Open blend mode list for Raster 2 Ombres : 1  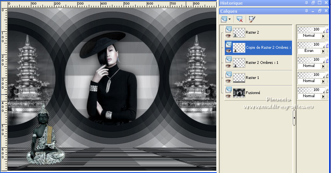(323, 66)
